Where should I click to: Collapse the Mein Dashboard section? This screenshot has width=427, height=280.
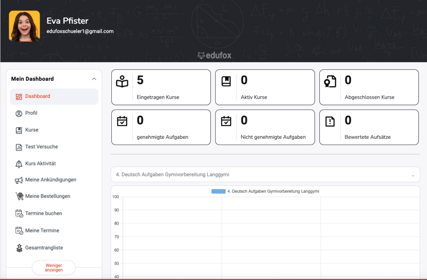click(94, 78)
